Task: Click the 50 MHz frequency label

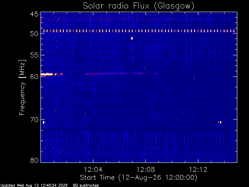Action: click(x=34, y=34)
